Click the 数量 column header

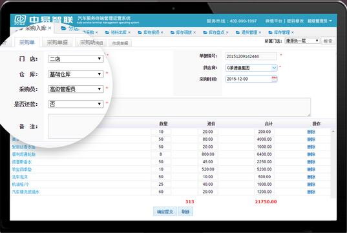tap(163, 124)
